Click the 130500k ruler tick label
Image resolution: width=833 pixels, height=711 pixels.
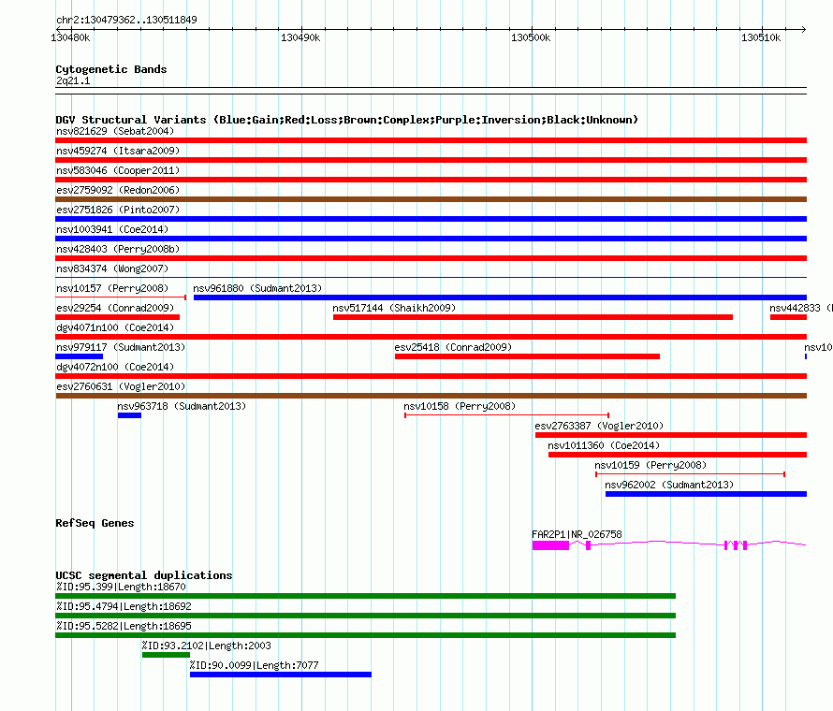530,37
